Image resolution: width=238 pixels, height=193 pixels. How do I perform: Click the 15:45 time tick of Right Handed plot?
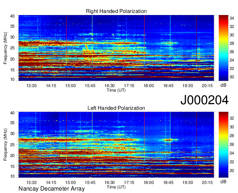[x=90, y=86]
